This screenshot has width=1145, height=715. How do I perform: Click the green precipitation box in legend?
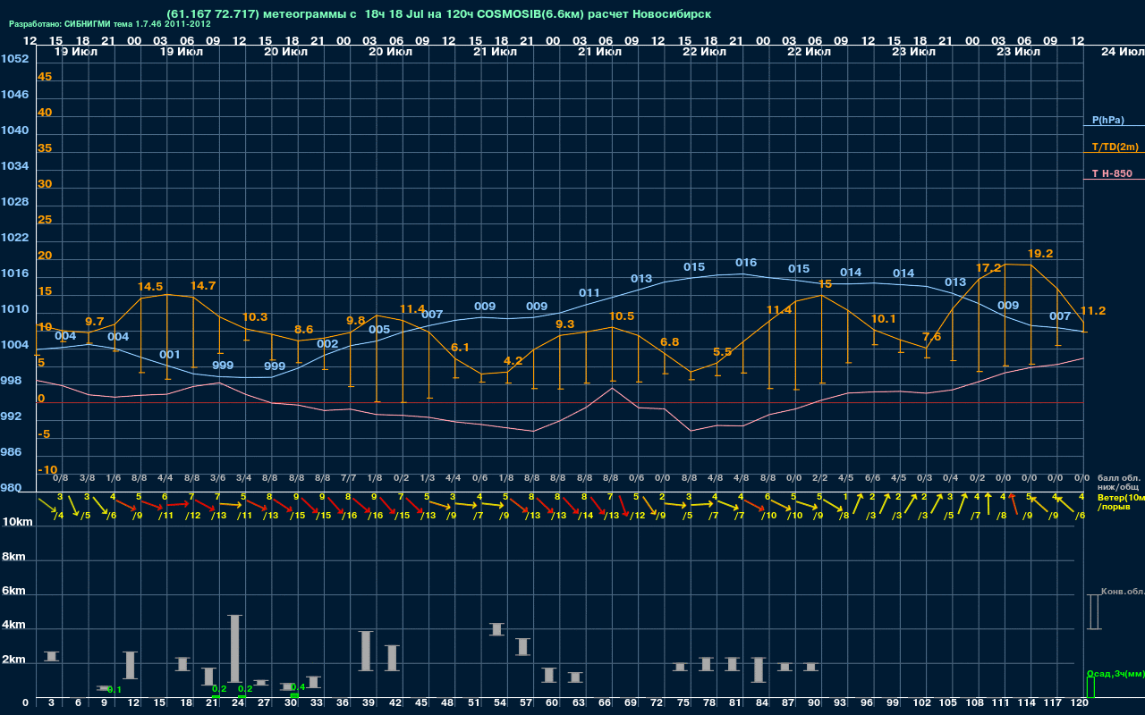[1090, 688]
